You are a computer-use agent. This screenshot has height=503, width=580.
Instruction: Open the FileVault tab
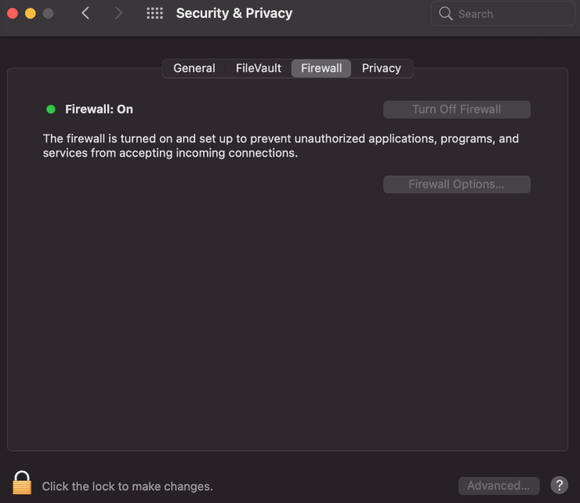click(x=259, y=68)
